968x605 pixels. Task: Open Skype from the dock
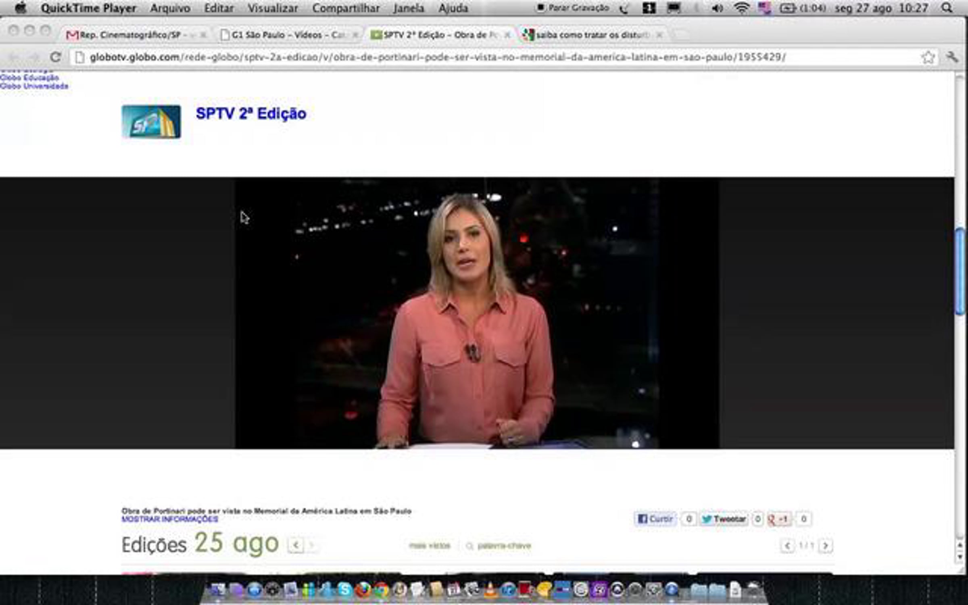[345, 590]
